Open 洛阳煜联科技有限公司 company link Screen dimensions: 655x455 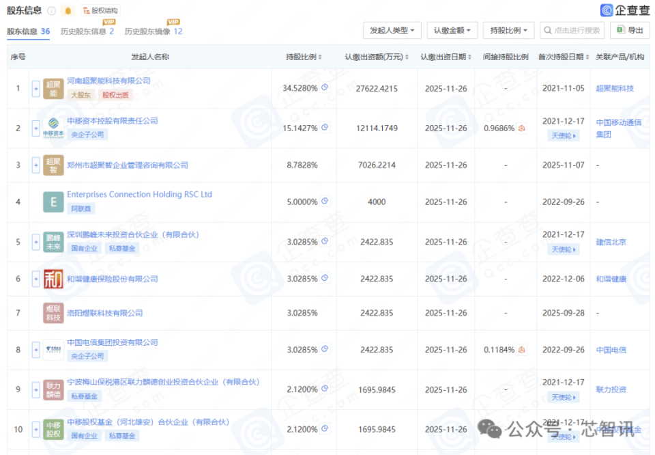tap(105, 313)
